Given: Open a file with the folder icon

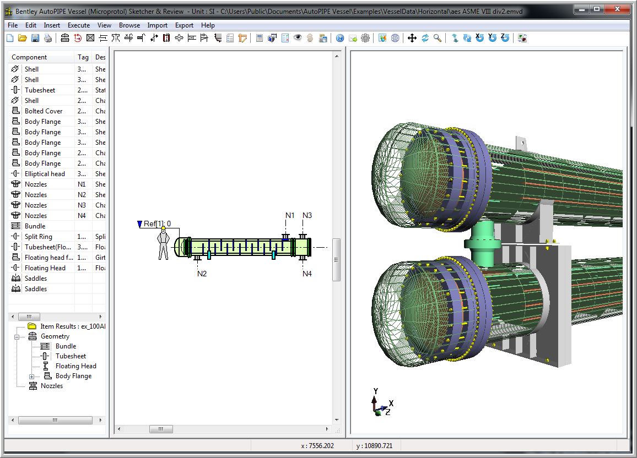Looking at the screenshot, I should point(23,38).
